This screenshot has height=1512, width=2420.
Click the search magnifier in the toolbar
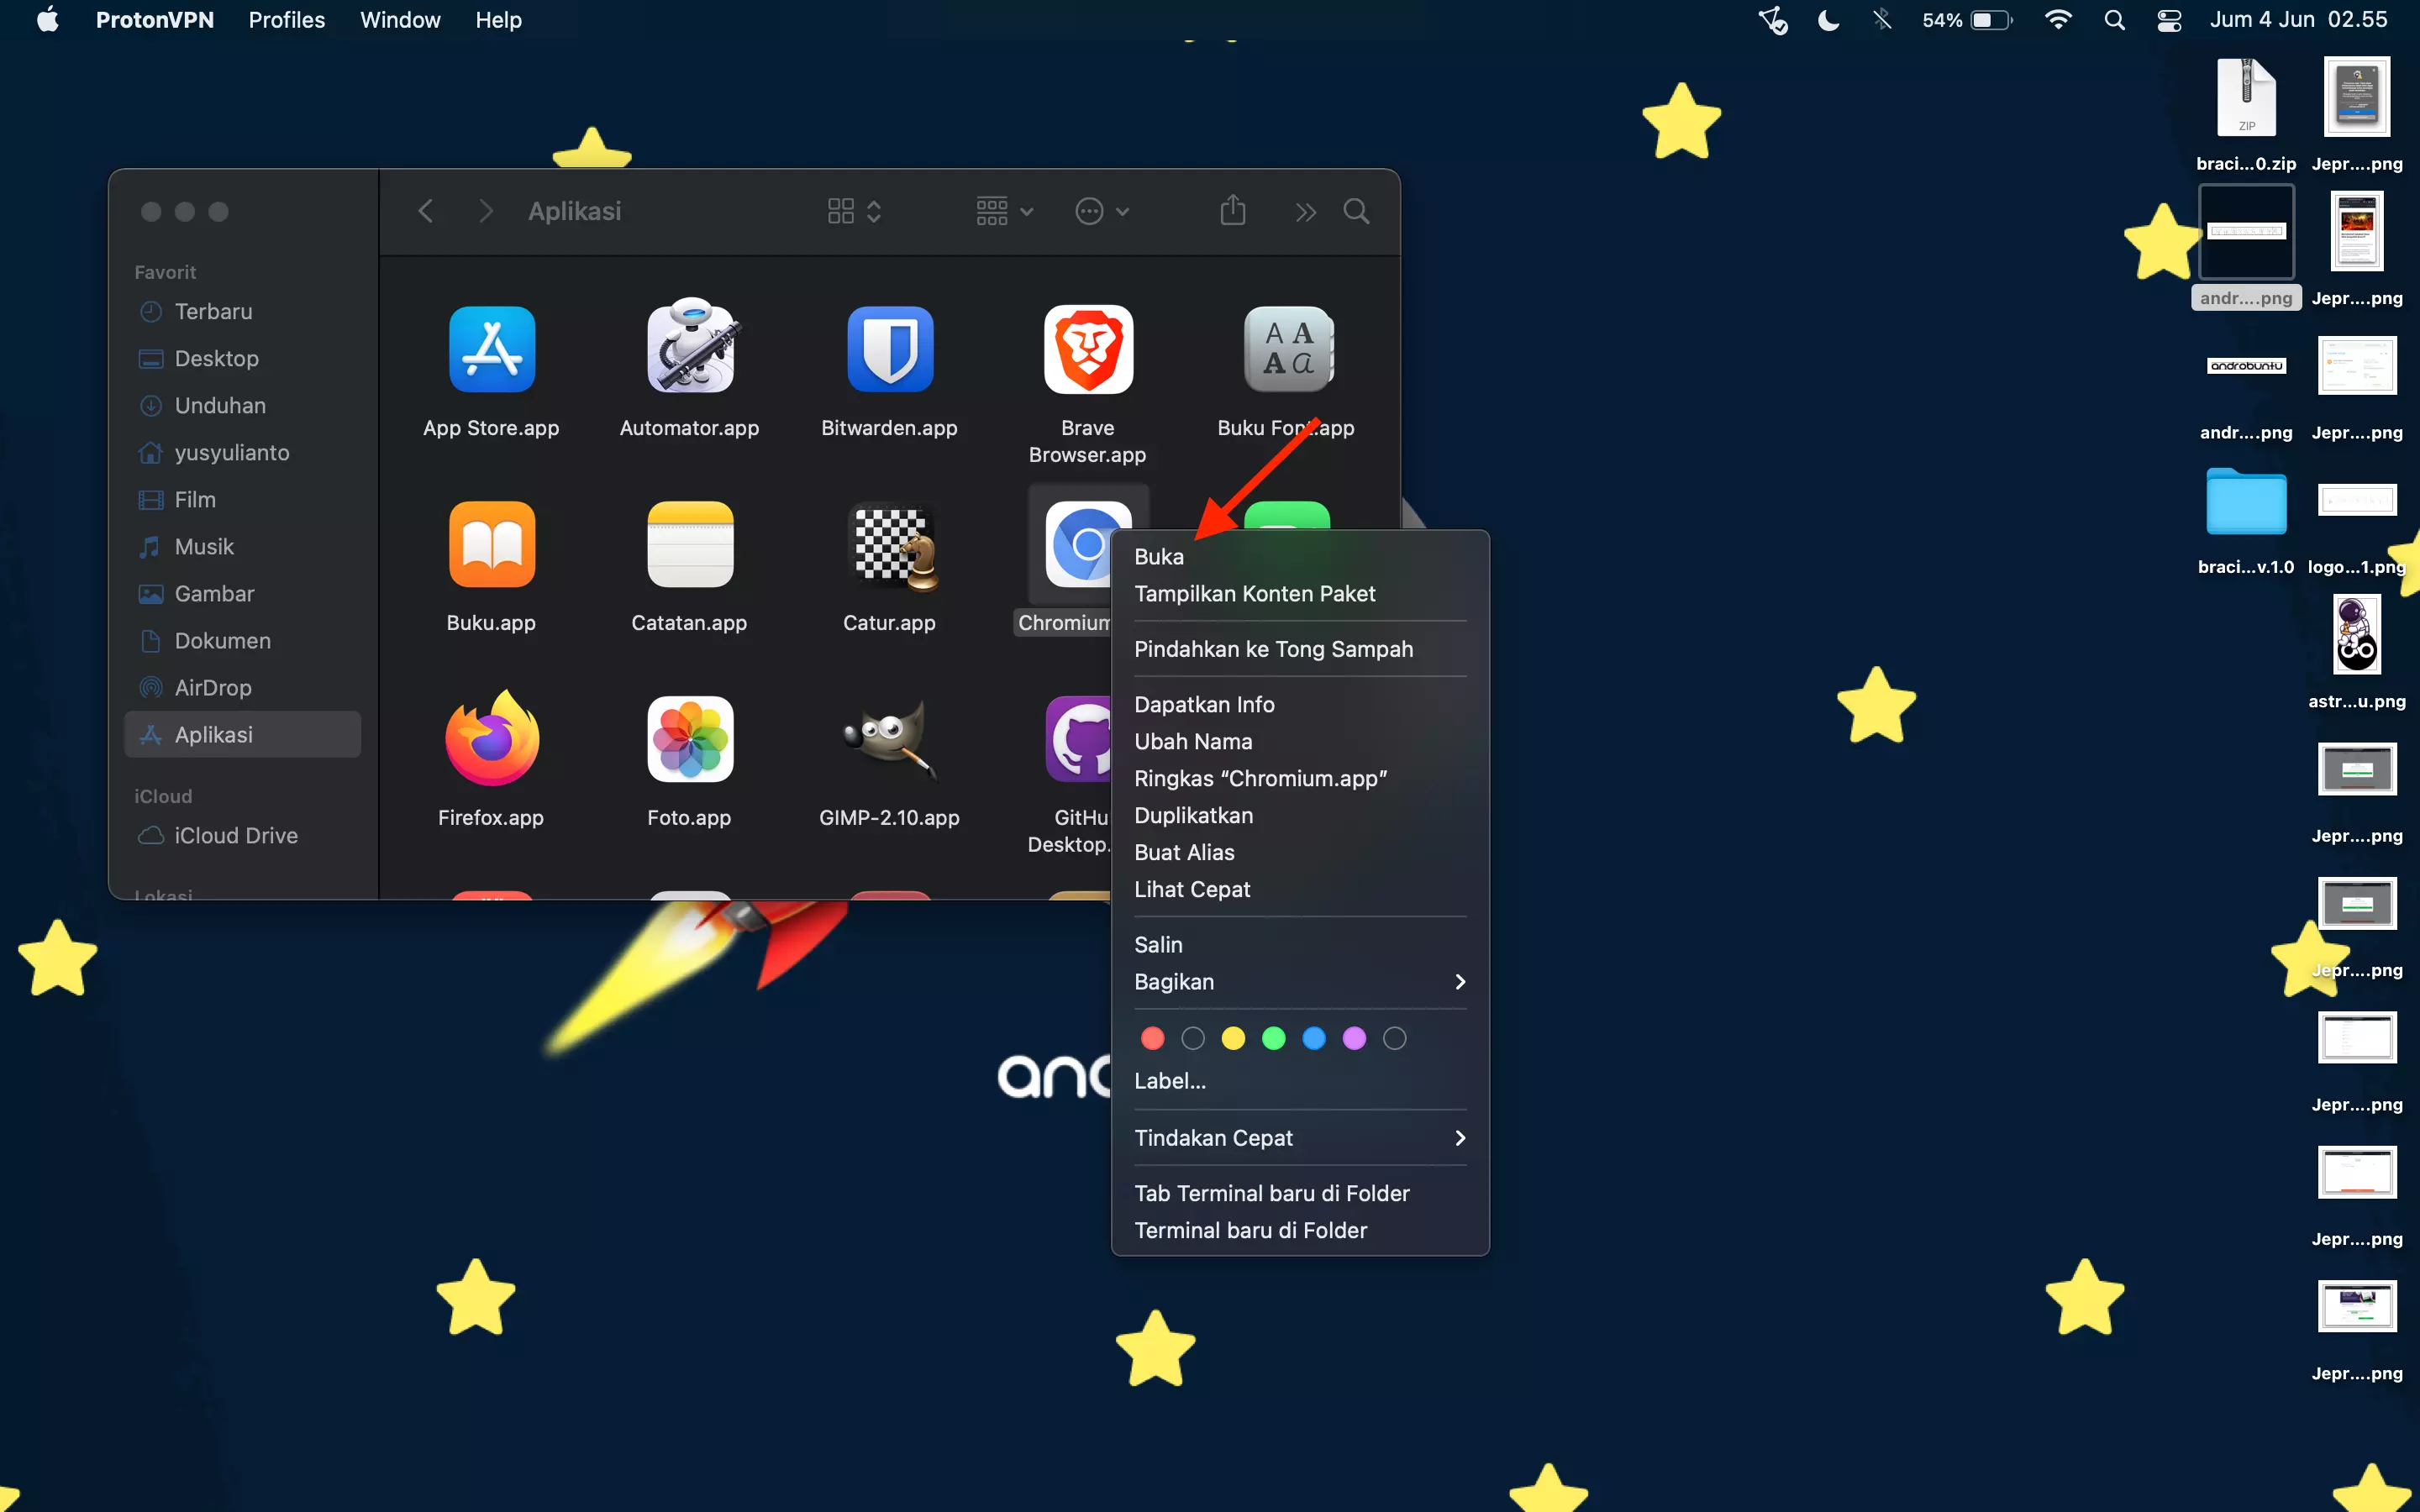point(1356,211)
